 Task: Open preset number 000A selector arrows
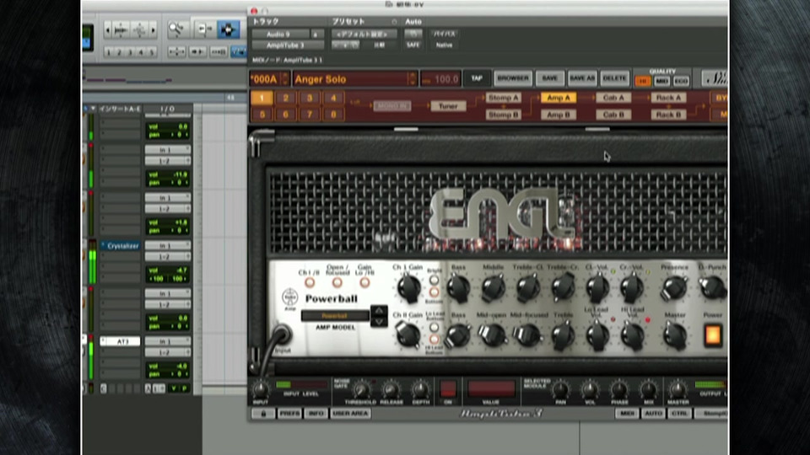[284, 79]
